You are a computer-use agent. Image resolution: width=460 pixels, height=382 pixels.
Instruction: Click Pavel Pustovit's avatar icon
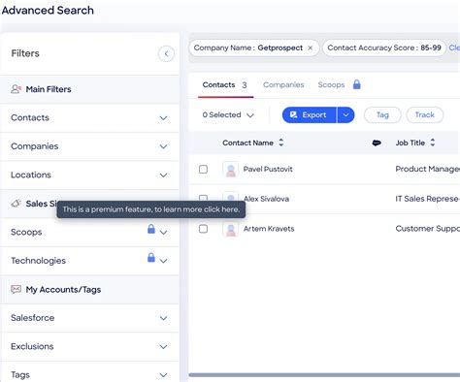pyautogui.click(x=231, y=170)
